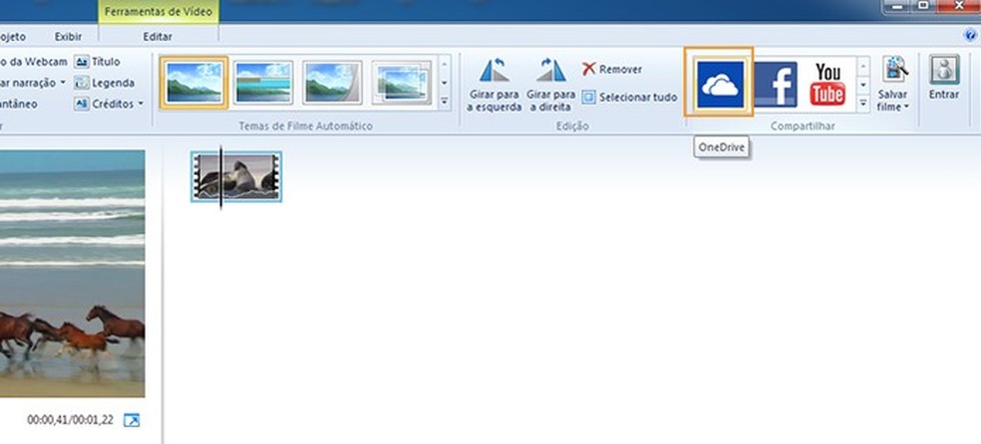Select the video clip in the storyboard
981x444 pixels.
(x=236, y=176)
